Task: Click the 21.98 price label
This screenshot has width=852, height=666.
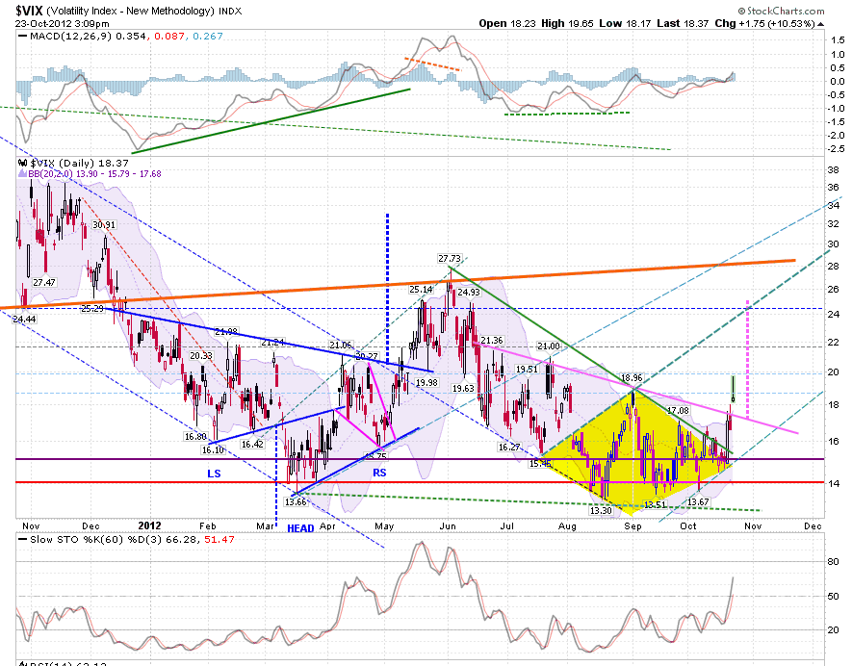Action: click(x=226, y=332)
